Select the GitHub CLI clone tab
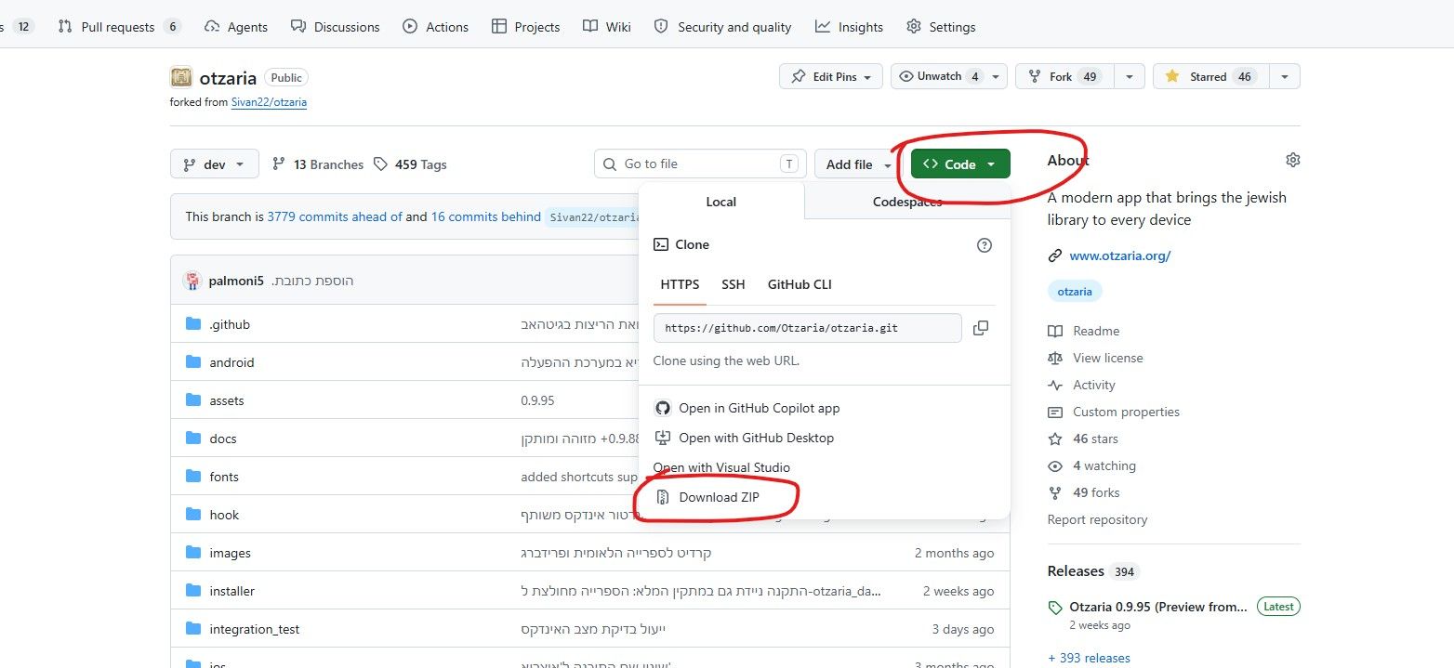Image resolution: width=1454 pixels, height=668 pixels. [800, 284]
